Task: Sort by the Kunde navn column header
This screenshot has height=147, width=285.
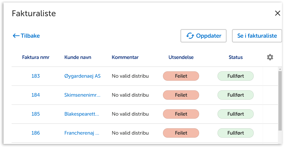Action: click(x=78, y=57)
